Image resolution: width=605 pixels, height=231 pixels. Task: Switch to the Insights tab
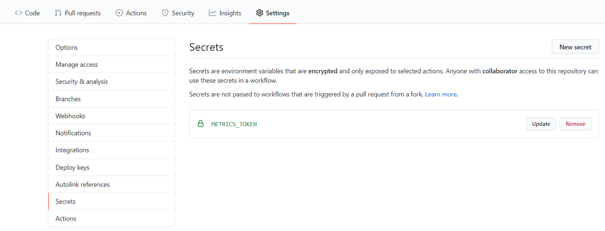click(x=230, y=13)
